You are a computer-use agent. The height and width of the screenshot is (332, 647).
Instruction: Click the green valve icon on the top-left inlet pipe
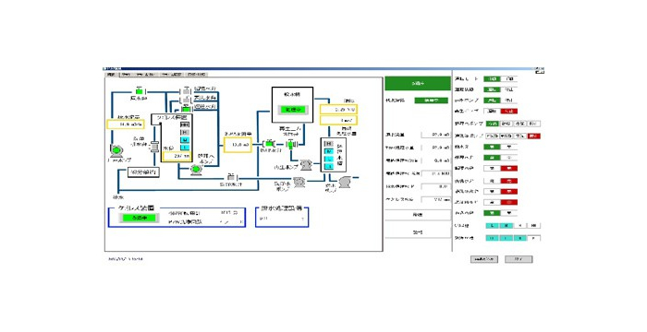point(140,90)
